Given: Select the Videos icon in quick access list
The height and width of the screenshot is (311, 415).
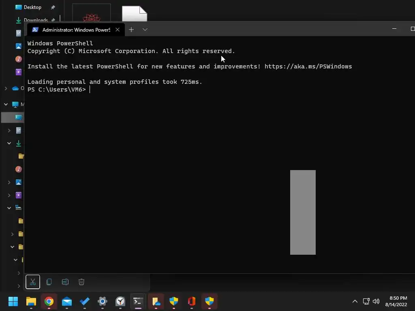Looking at the screenshot, I should coord(19,72).
